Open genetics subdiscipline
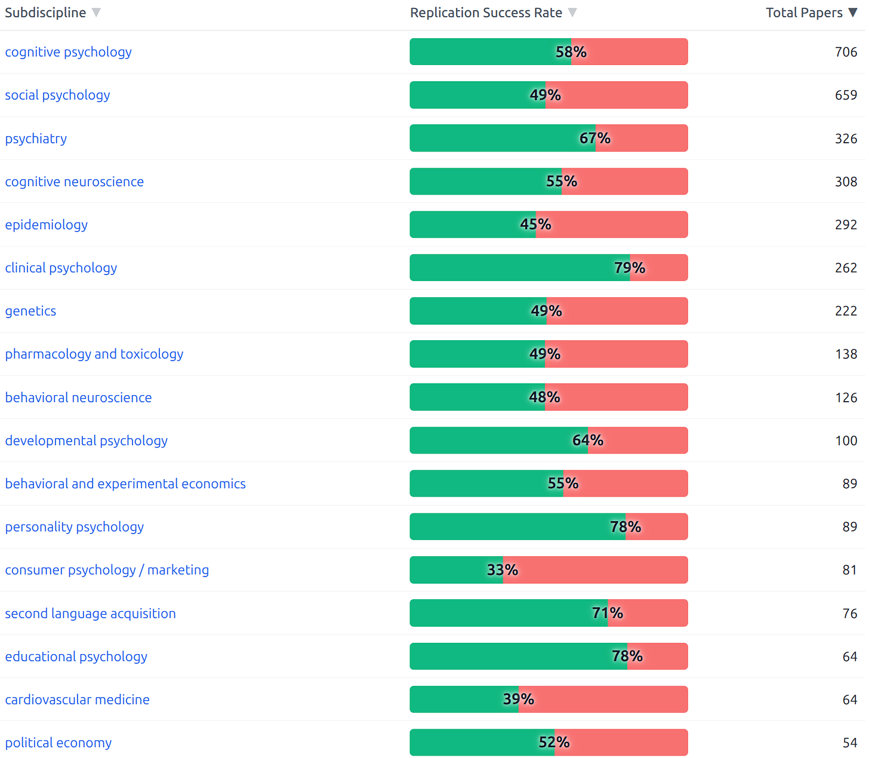This screenshot has width=869, height=758. [30, 311]
